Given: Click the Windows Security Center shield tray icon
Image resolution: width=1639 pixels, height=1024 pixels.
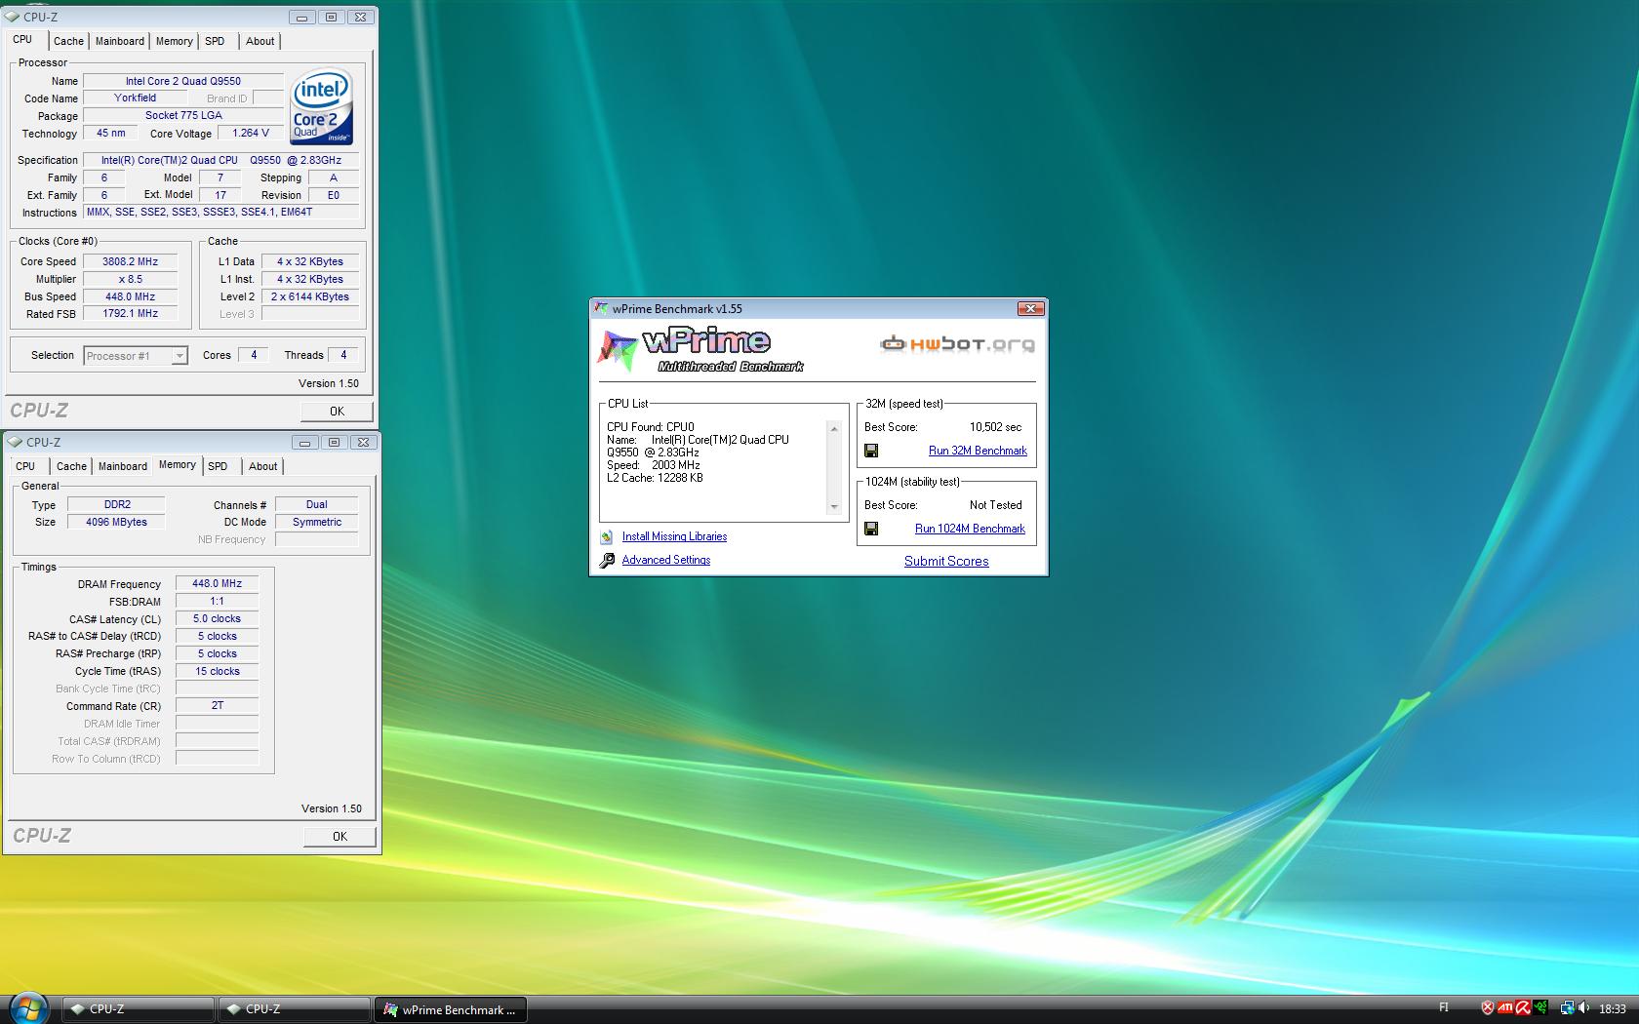Looking at the screenshot, I should (x=1488, y=1007).
